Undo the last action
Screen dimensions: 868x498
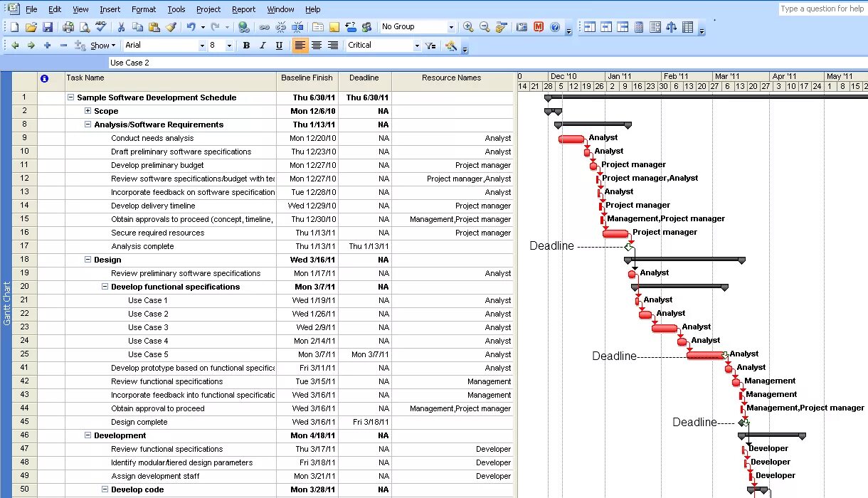[x=191, y=27]
